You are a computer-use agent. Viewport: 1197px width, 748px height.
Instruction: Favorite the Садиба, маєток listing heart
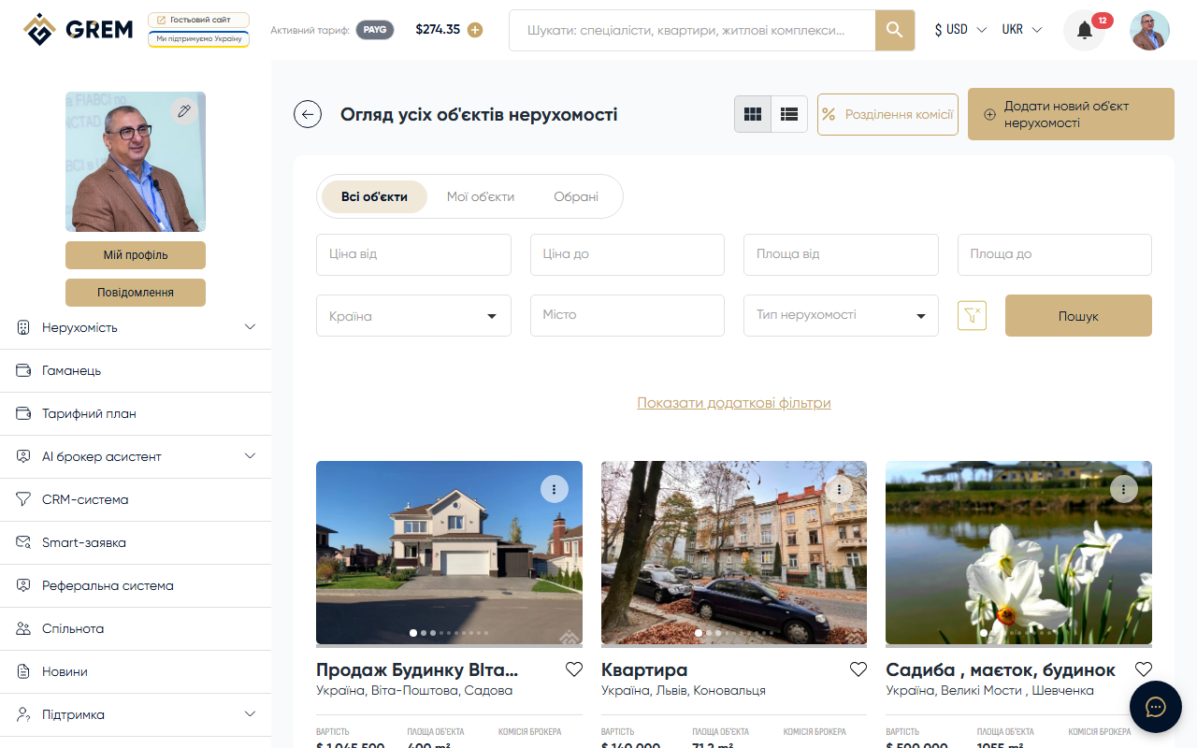pyautogui.click(x=1143, y=669)
